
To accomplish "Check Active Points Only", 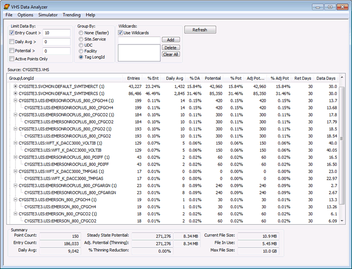I will pyautogui.click(x=12, y=59).
